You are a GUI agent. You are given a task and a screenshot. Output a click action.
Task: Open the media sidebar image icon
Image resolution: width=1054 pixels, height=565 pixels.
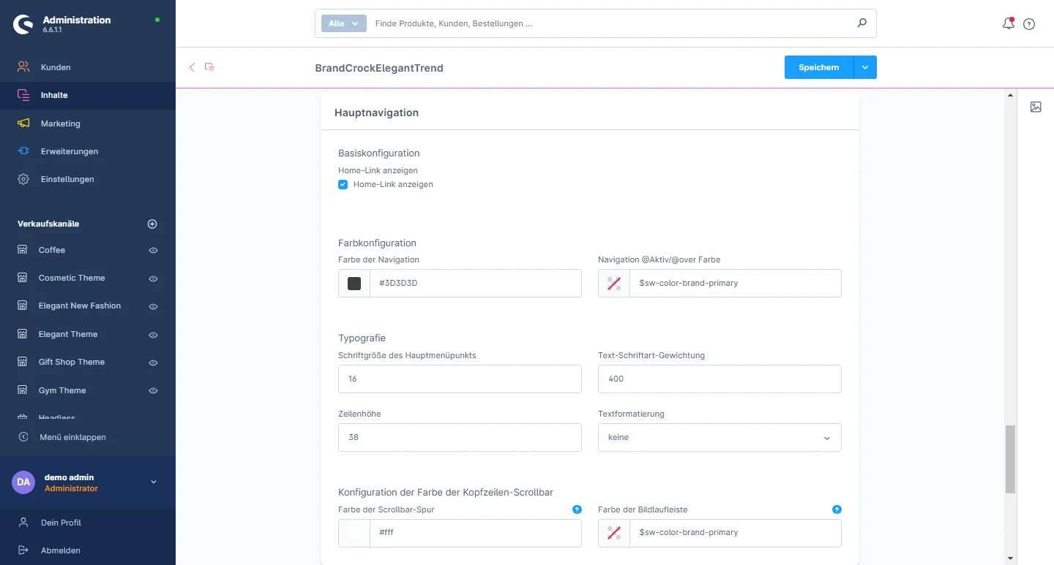(1036, 107)
